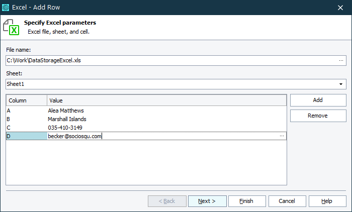Click the email value edit field
352x212 pixels.
point(161,136)
